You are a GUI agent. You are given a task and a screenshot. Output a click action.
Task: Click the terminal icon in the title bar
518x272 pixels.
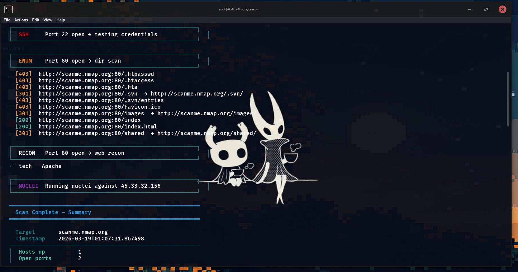coord(8,9)
